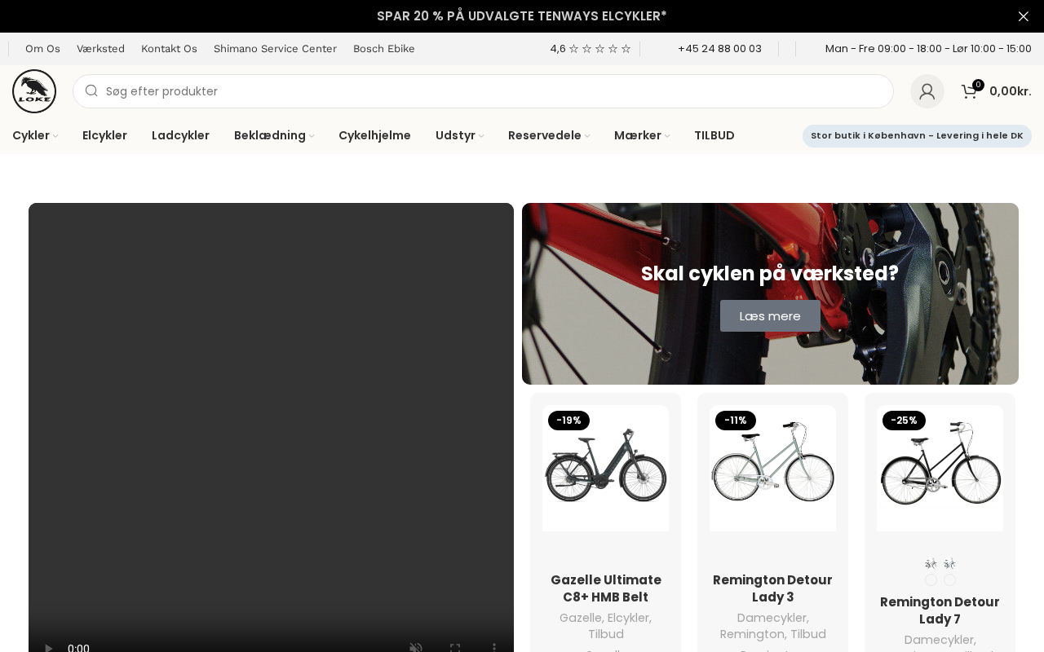Click the -19% discount badge
1044x652 pixels.
(568, 421)
